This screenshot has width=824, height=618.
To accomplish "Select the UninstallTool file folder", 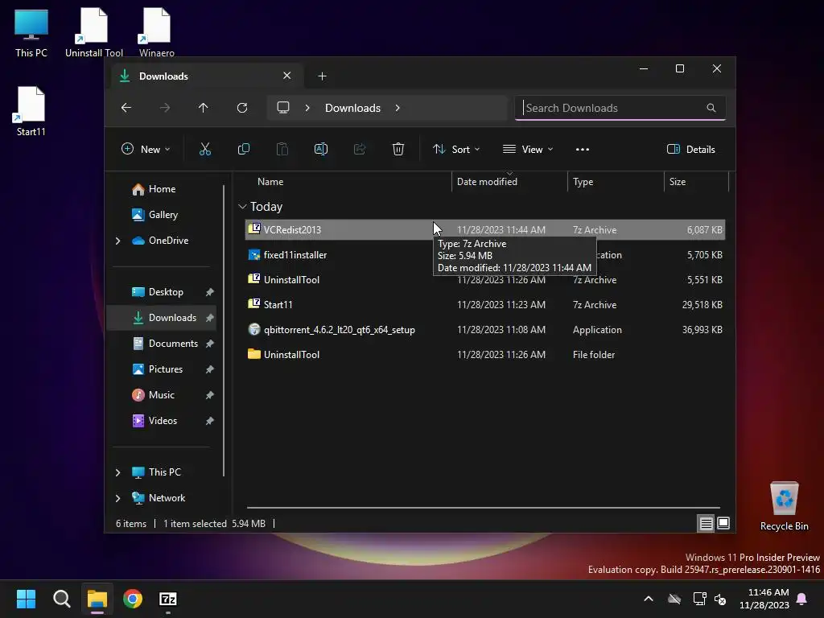I will (485, 355).
